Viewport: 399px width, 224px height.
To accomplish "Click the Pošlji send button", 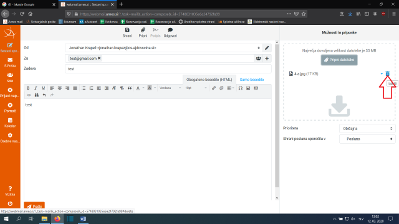I will click(34, 206).
